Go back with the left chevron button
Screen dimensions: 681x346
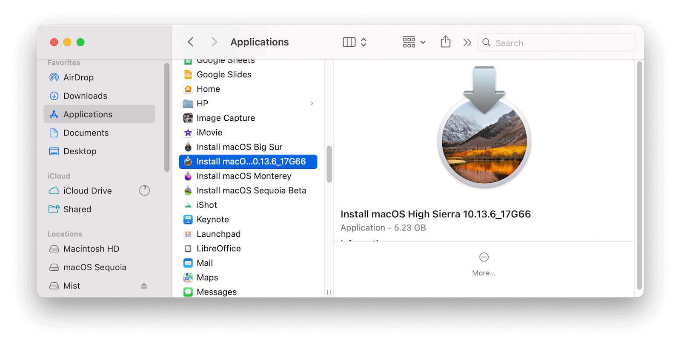190,42
